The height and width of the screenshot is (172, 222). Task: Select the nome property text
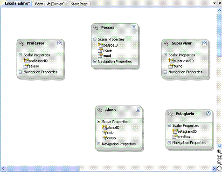[x=107, y=50]
